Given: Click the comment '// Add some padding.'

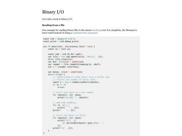Looking at the screenshot, I should coord(65,102).
